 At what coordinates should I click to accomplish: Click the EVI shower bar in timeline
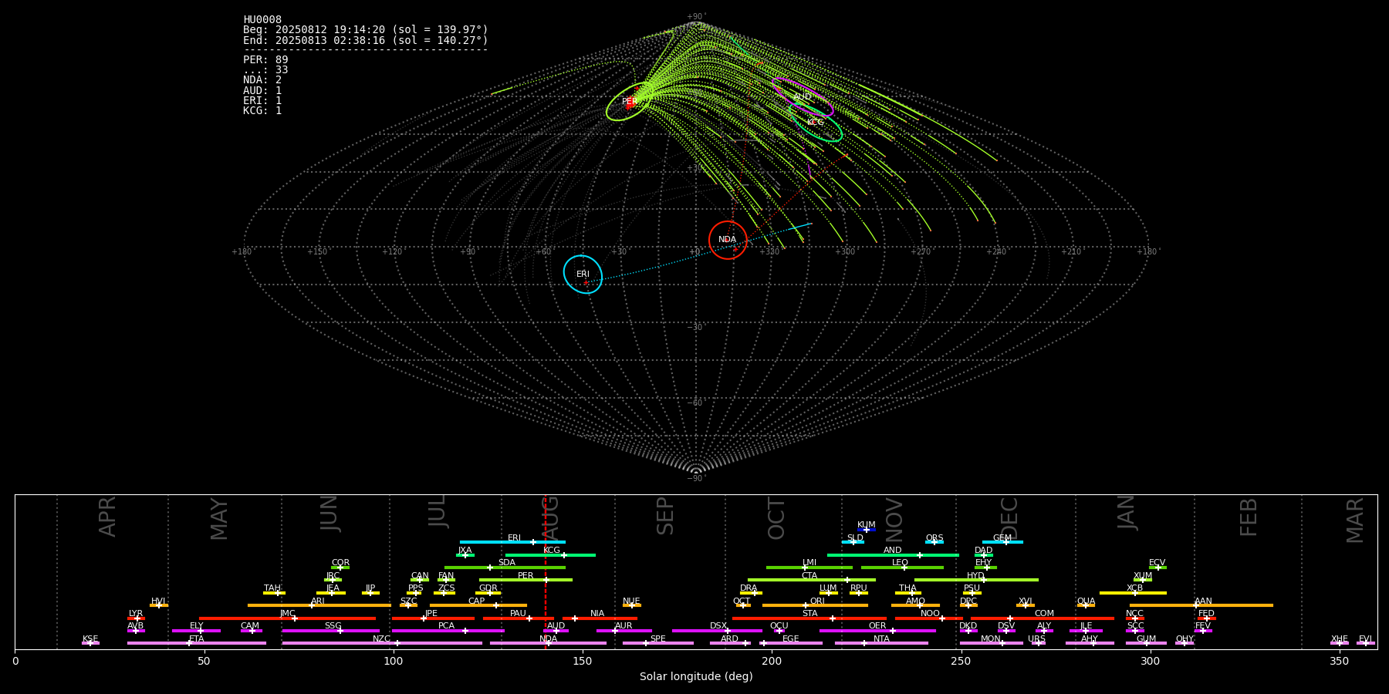[x=1366, y=643]
